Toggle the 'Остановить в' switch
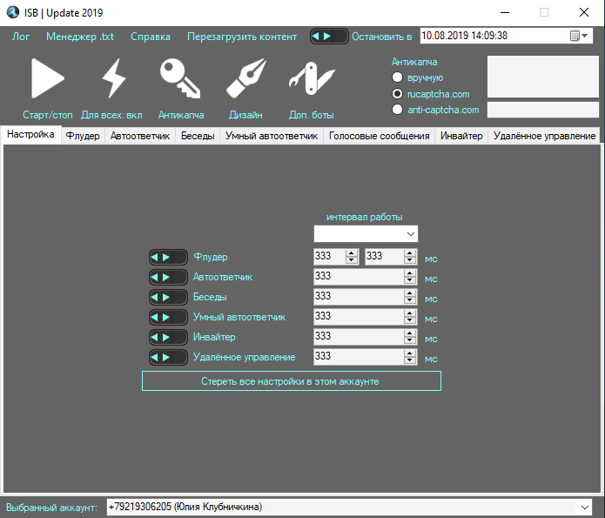 [329, 37]
